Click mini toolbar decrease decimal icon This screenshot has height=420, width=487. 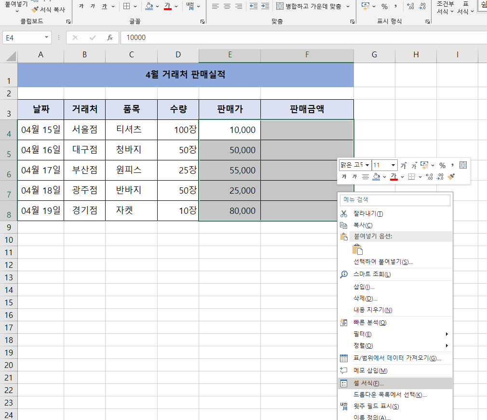pyautogui.click(x=440, y=177)
